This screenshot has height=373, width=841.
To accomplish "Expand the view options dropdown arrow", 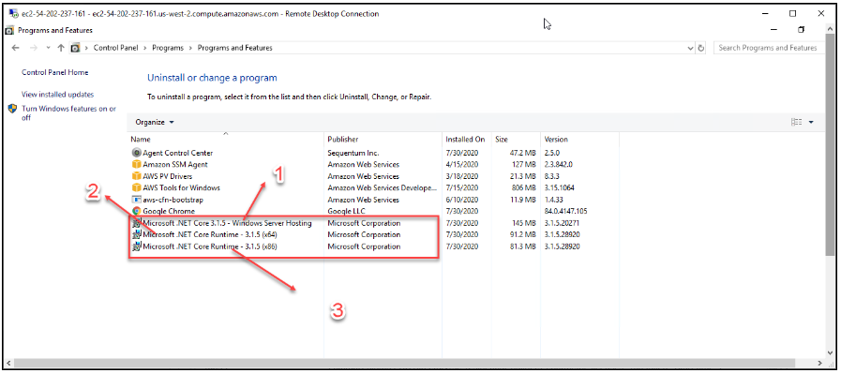I will click(811, 122).
